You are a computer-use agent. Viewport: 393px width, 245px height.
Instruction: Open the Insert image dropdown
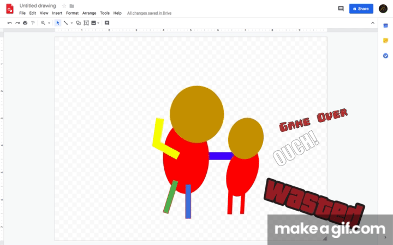click(95, 23)
